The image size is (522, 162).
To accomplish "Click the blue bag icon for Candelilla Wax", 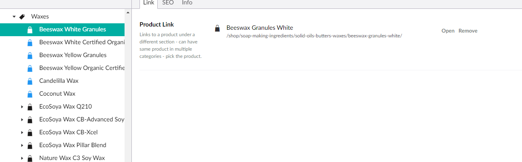I will (x=30, y=81).
